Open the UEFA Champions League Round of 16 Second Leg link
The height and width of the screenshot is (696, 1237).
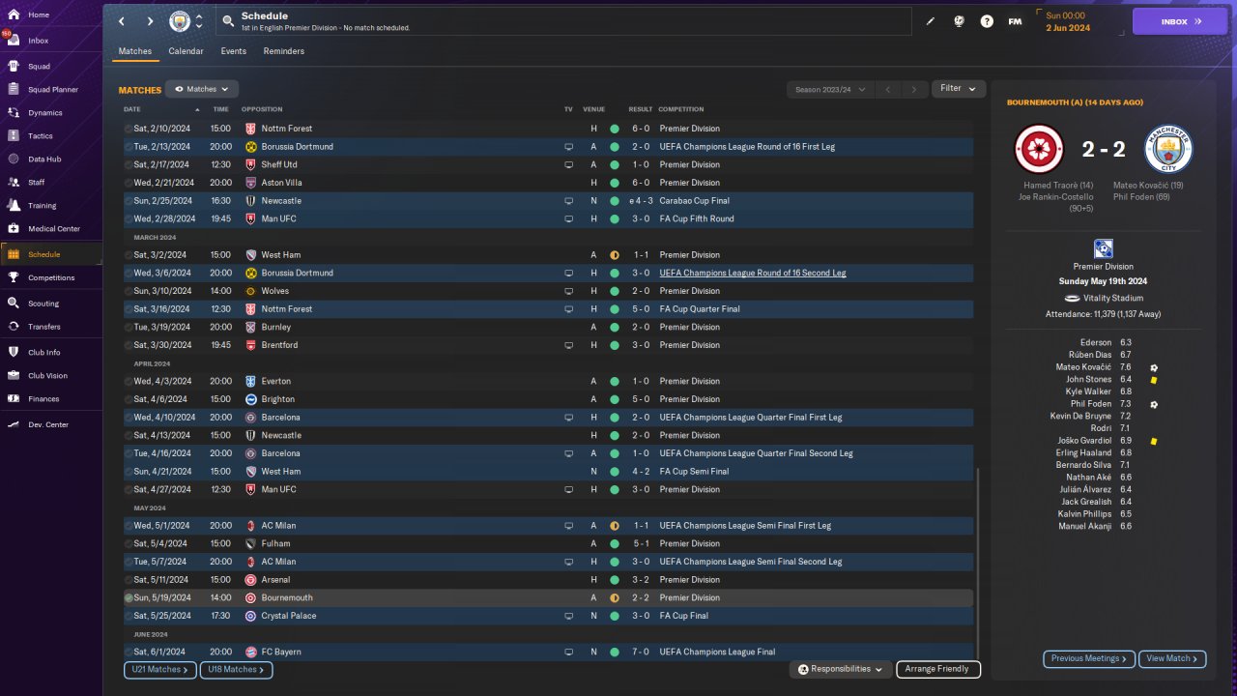pyautogui.click(x=752, y=273)
